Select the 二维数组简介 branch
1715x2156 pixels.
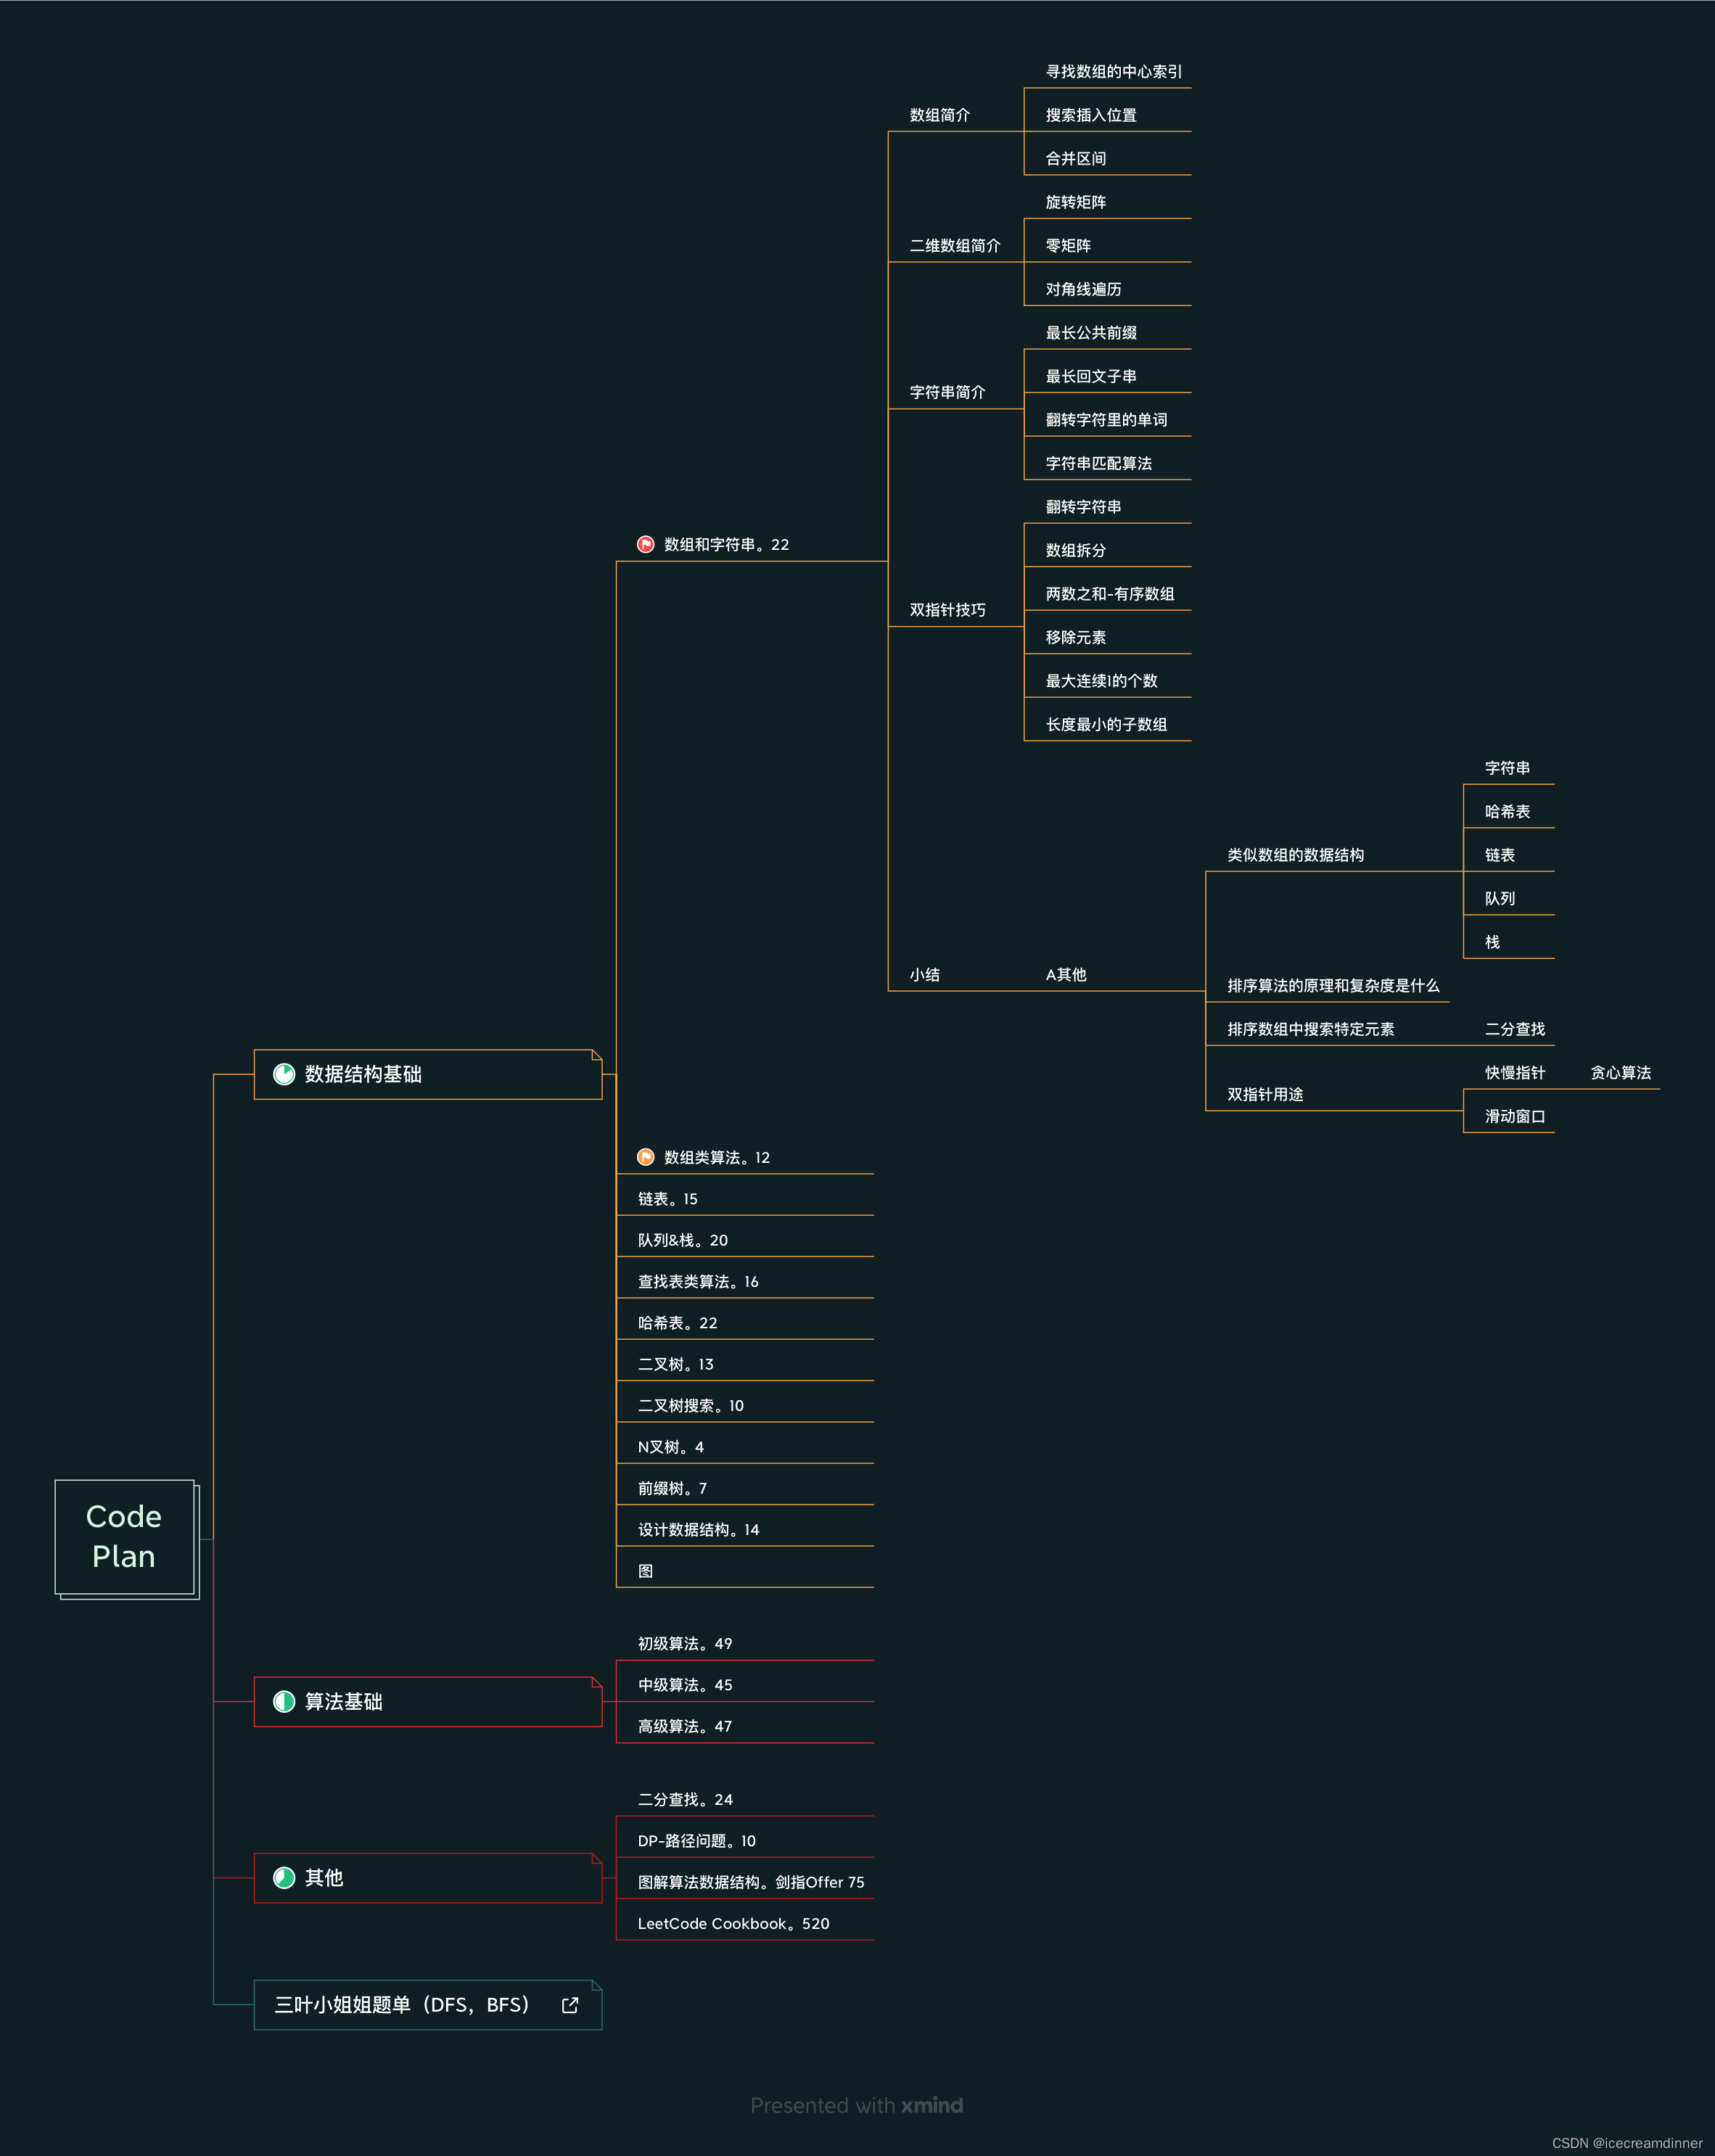point(954,245)
